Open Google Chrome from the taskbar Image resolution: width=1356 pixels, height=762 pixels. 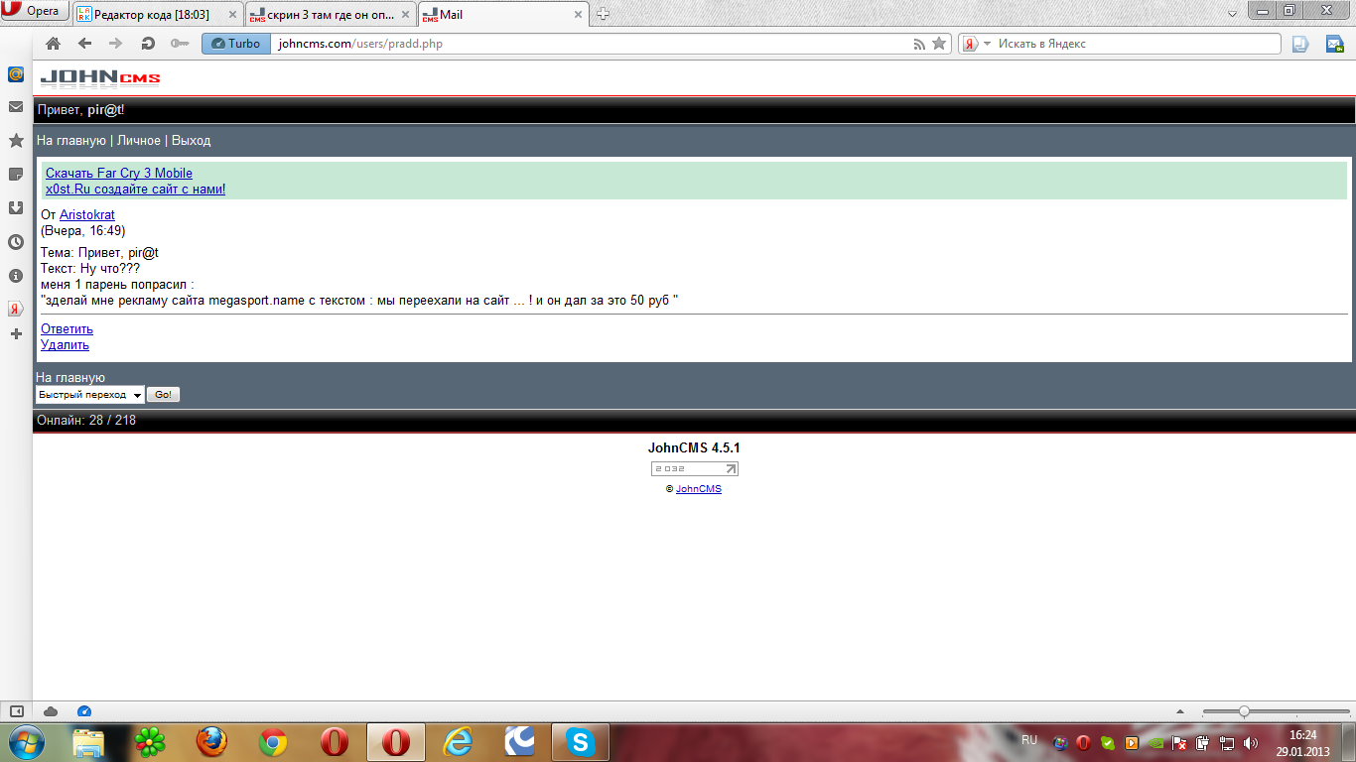(x=273, y=742)
